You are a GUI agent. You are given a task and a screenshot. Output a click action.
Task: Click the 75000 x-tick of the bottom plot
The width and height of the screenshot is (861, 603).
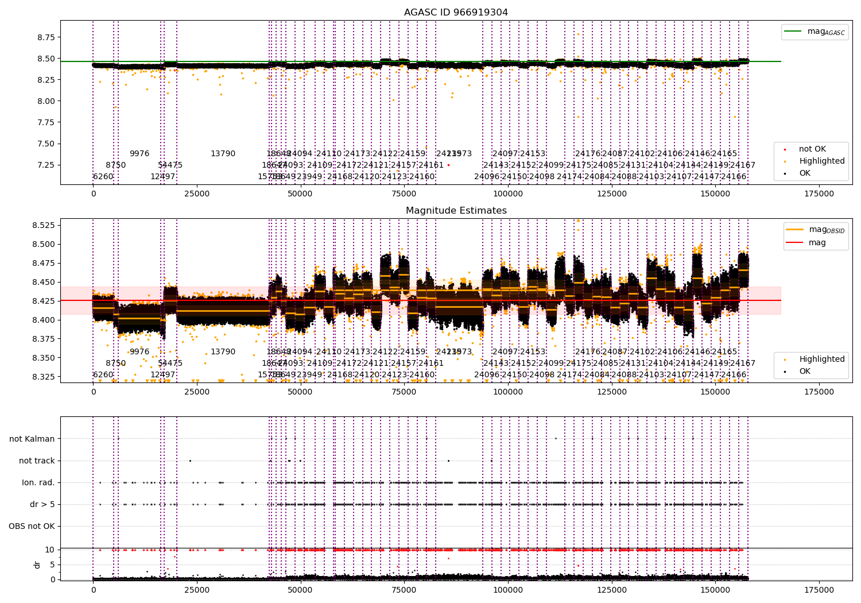pyautogui.click(x=404, y=590)
